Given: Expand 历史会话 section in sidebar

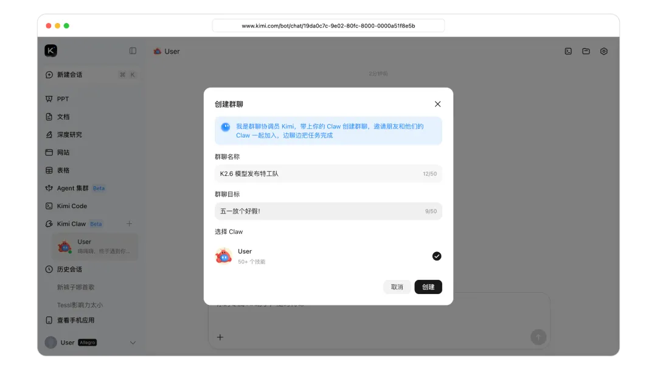Looking at the screenshot, I should 69,269.
